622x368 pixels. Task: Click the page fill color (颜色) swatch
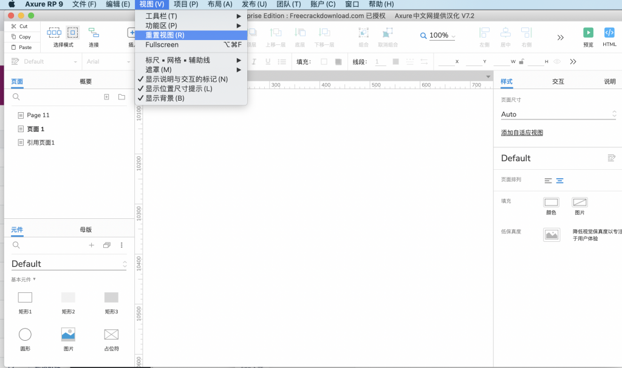click(x=551, y=202)
